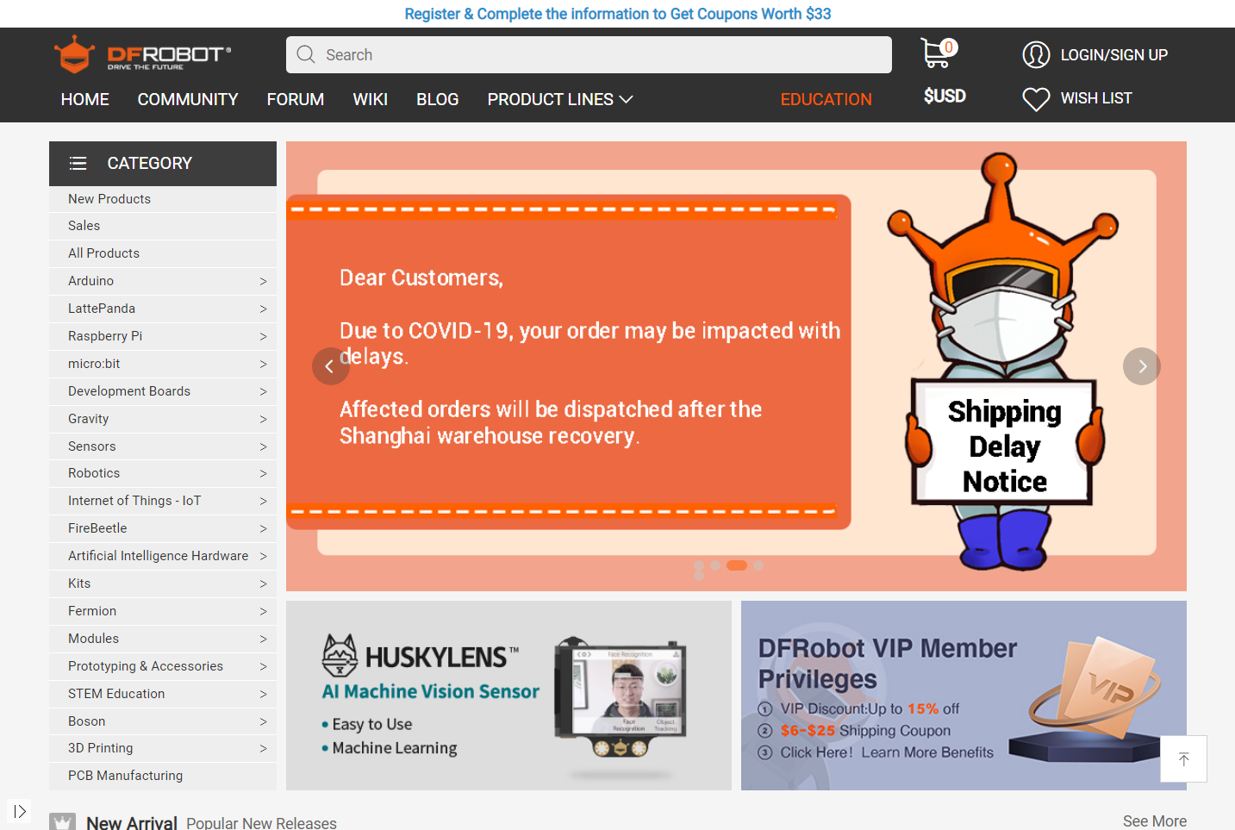Go to the Education section
Image resolution: width=1235 pixels, height=830 pixels.
[826, 100]
